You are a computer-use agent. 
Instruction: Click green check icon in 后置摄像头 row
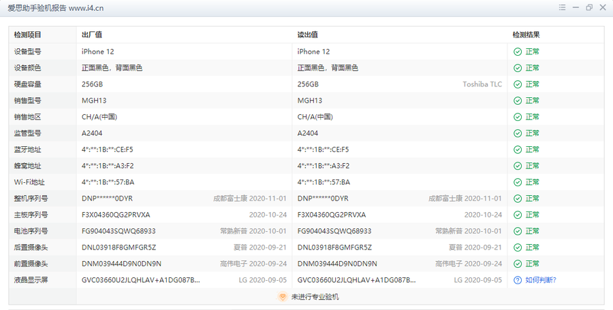pos(518,247)
